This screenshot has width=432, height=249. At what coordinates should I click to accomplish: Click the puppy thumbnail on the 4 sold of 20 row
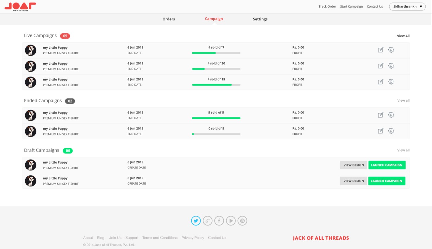(31, 66)
